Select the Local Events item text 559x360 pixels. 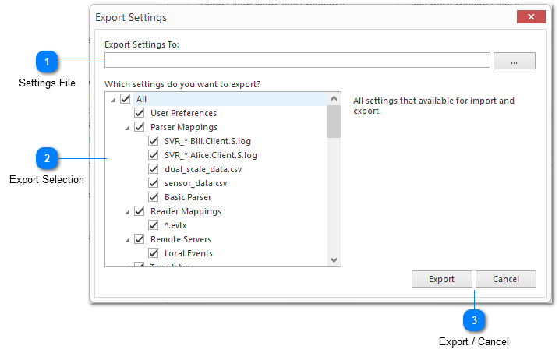pos(189,253)
